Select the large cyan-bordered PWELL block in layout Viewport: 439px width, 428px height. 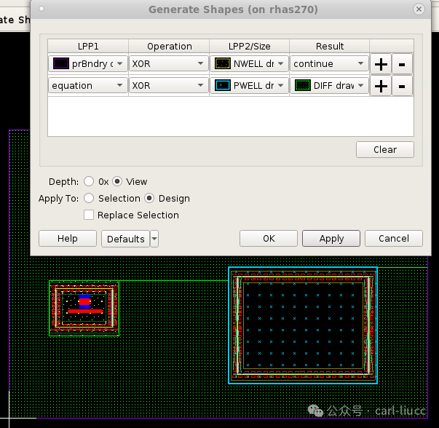303,325
